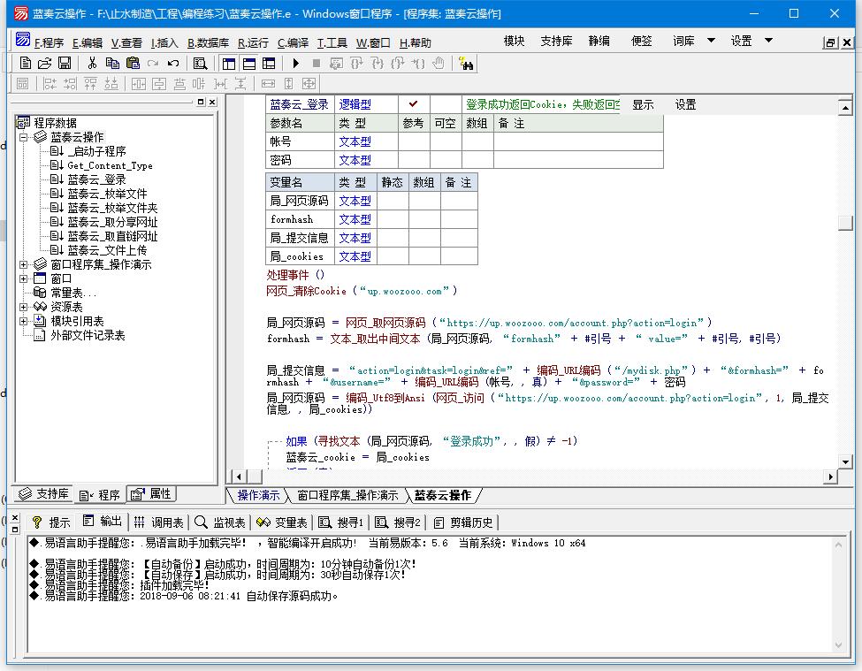Open the 提示 tab in bottom panel
This screenshot has width=862, height=671.
[x=51, y=522]
